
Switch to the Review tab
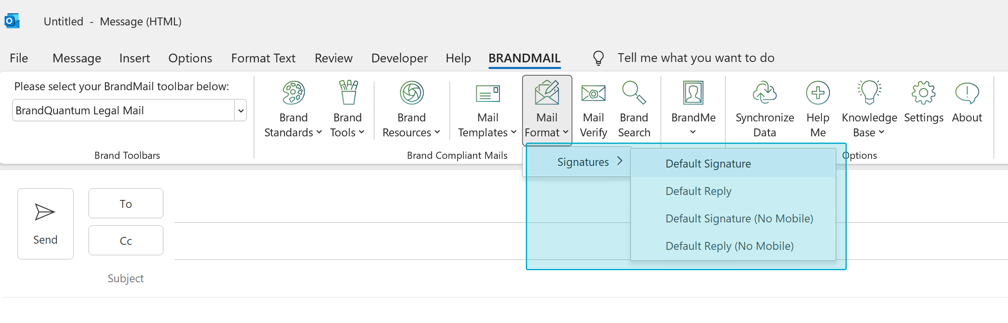(334, 58)
